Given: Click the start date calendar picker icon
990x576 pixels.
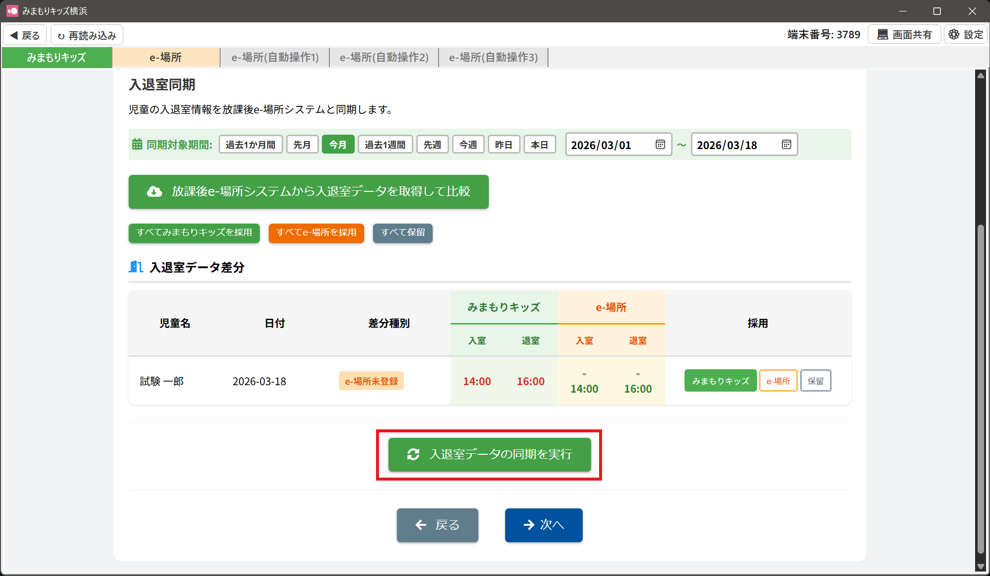Looking at the screenshot, I should coord(660,145).
